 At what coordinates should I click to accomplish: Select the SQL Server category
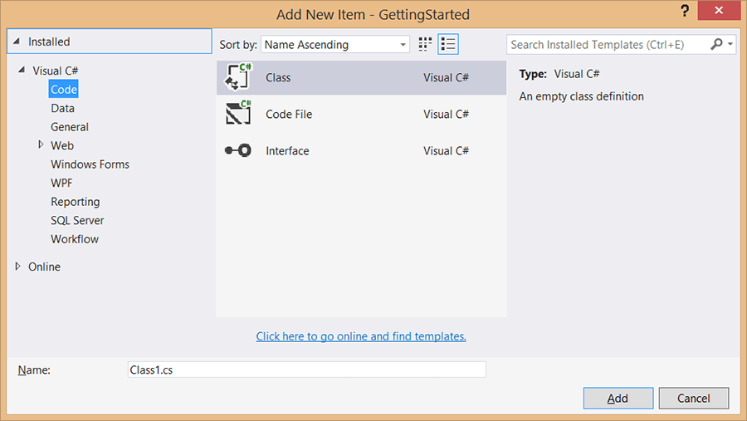tap(77, 220)
